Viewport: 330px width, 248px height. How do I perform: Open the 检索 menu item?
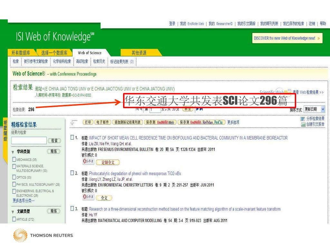16,61
